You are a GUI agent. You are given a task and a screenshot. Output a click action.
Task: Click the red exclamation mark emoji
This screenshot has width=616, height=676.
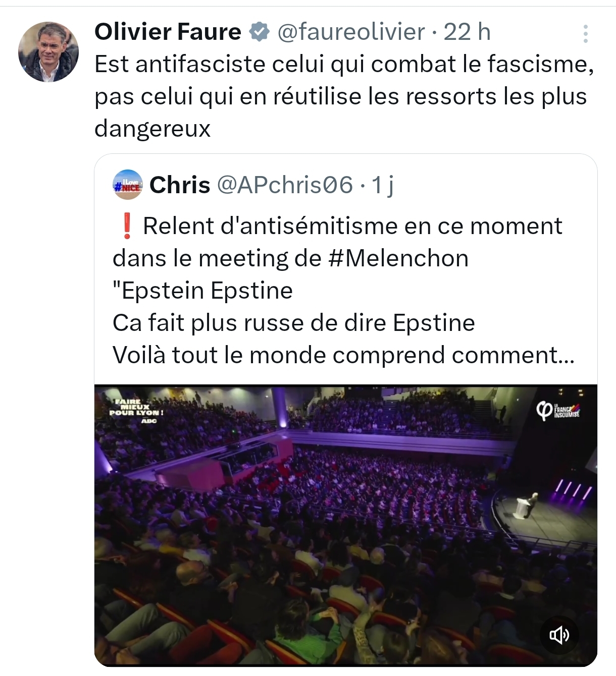127,227
